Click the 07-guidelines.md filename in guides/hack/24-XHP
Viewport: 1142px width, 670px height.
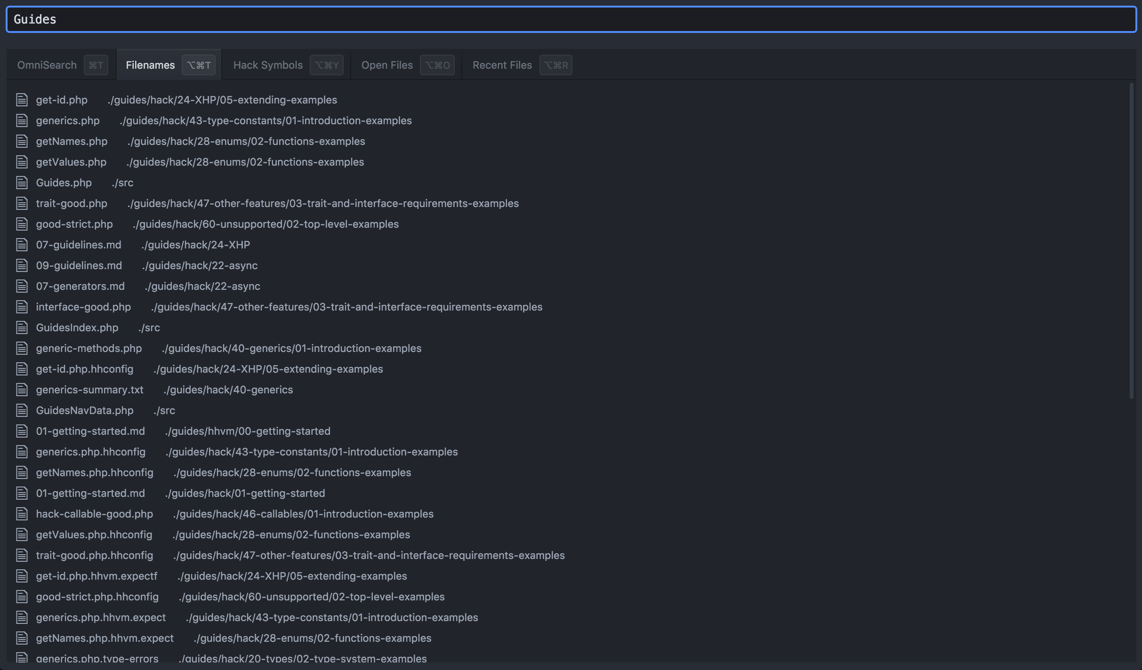pos(79,244)
